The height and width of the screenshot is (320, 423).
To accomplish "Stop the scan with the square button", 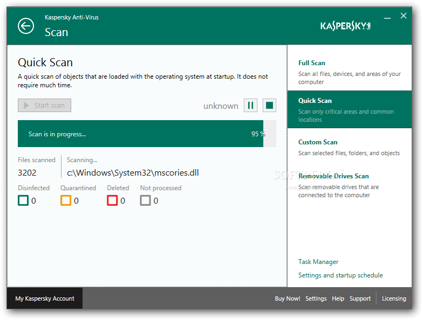I will point(269,106).
